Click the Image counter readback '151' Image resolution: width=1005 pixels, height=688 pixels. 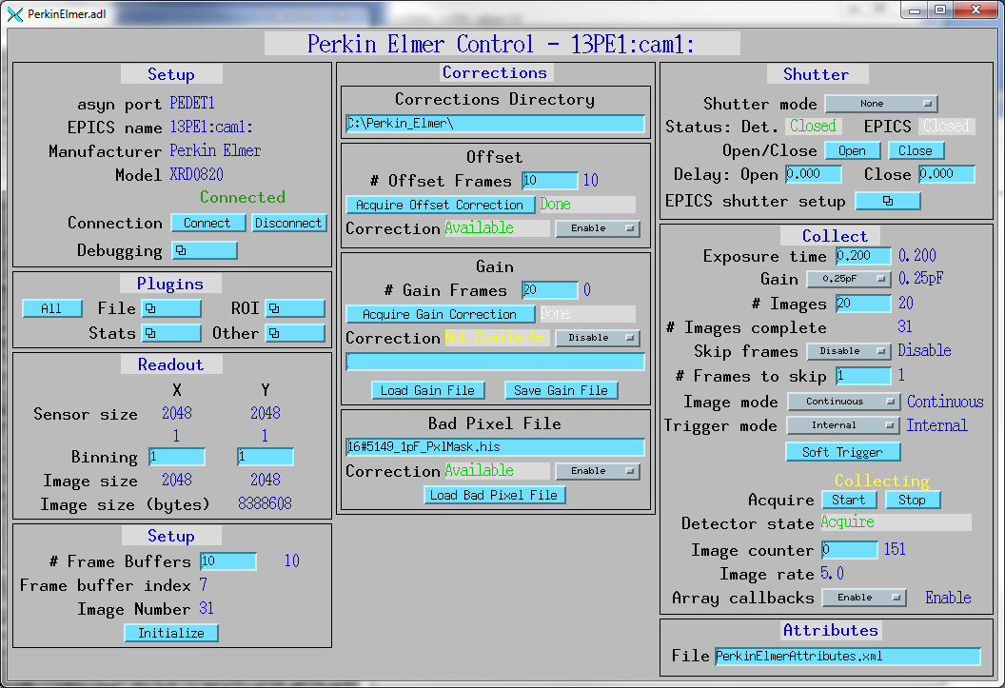pos(895,550)
